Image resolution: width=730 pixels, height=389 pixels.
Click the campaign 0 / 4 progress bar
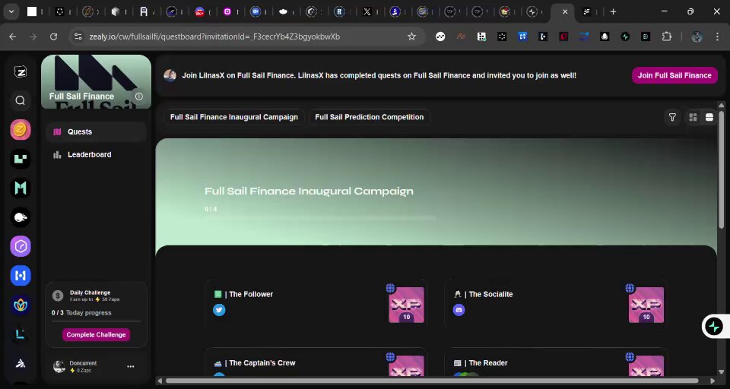click(x=320, y=218)
